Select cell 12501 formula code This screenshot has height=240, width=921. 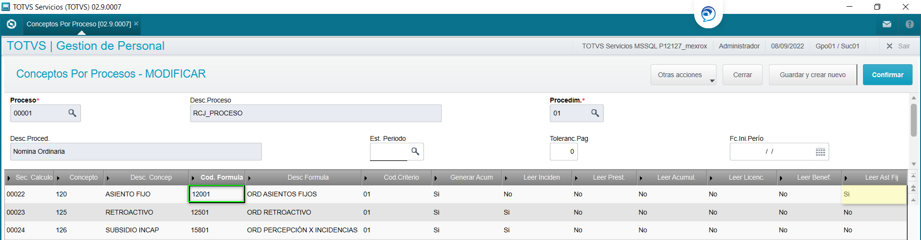point(217,212)
